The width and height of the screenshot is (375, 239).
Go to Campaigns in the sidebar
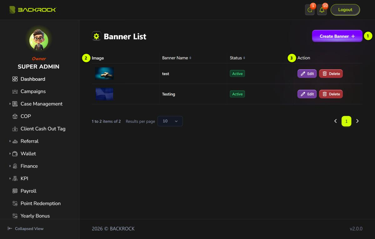(x=33, y=92)
